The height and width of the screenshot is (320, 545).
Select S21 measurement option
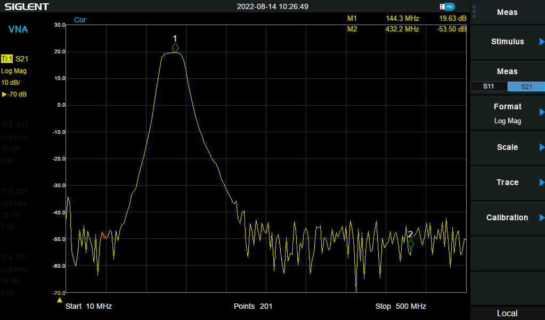[526, 86]
